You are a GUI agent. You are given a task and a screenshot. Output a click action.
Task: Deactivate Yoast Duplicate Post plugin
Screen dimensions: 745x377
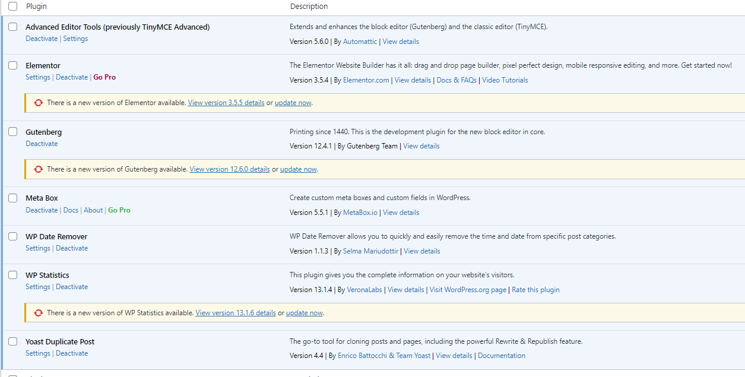pyautogui.click(x=72, y=353)
